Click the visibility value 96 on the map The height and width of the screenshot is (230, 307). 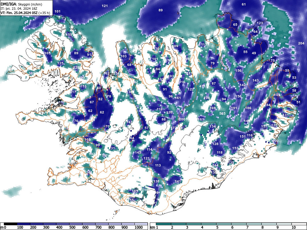(x=171, y=96)
